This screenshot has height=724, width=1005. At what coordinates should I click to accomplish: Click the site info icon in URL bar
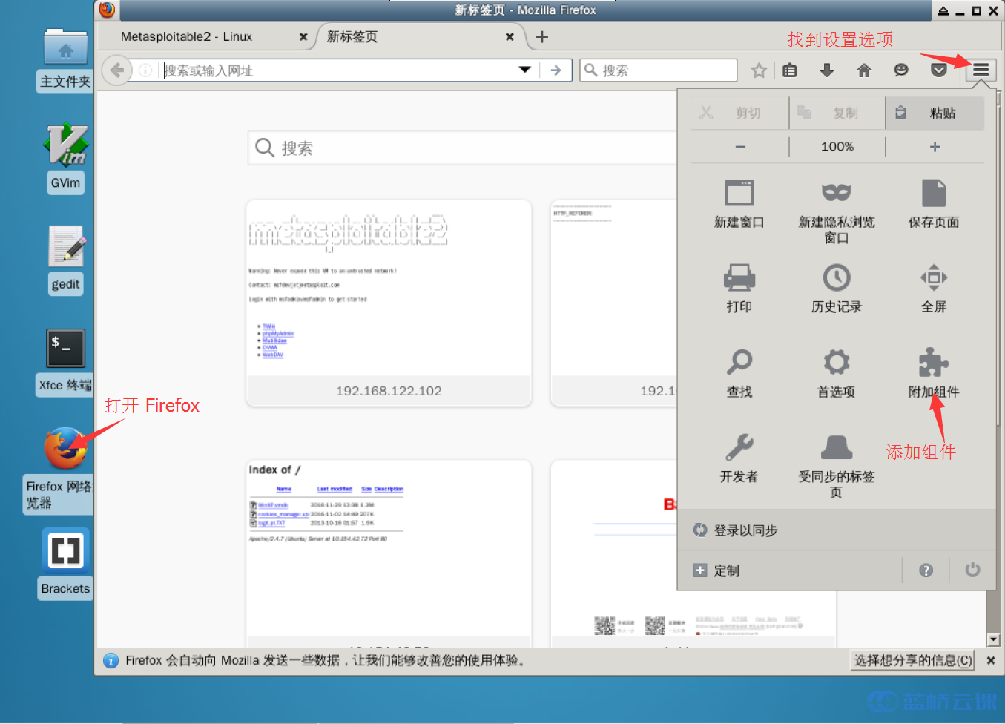tap(145, 70)
